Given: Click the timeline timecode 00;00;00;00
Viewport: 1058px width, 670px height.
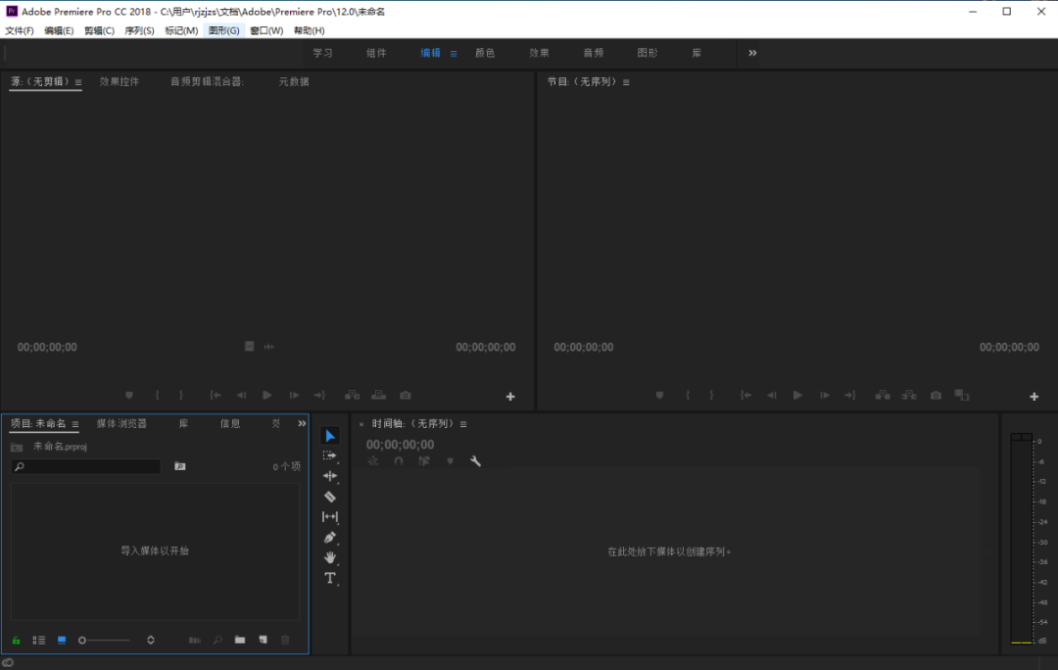Looking at the screenshot, I should coord(400,445).
